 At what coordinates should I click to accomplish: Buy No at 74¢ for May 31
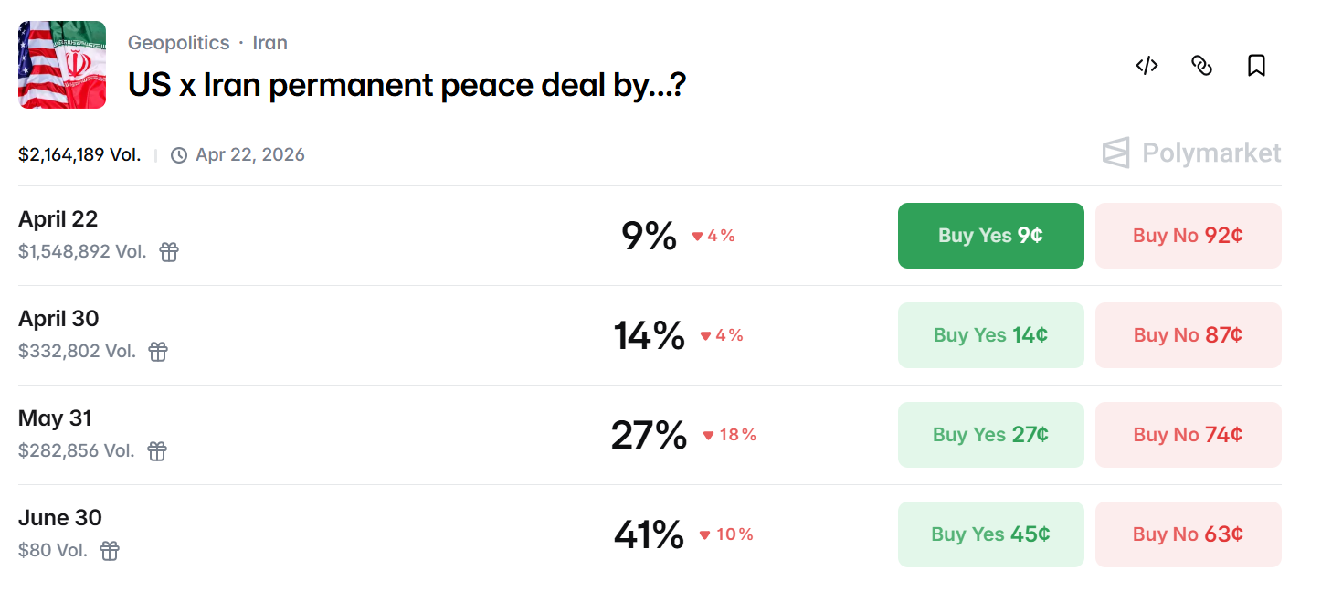pos(1188,435)
